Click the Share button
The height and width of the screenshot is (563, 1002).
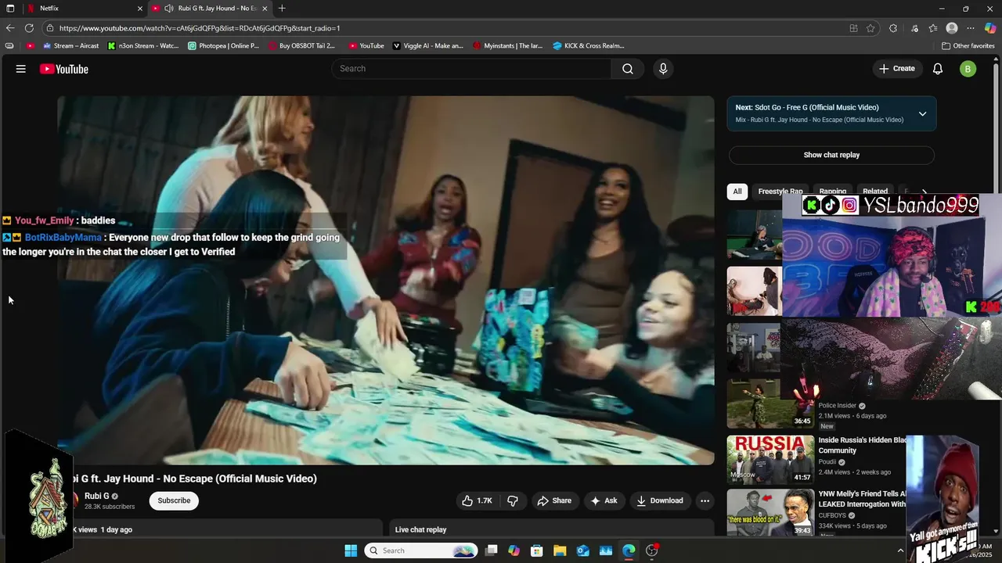pos(554,500)
